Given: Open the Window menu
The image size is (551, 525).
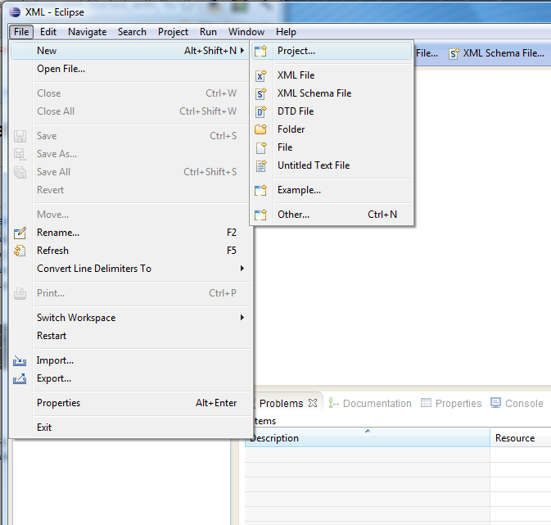Looking at the screenshot, I should tap(246, 32).
